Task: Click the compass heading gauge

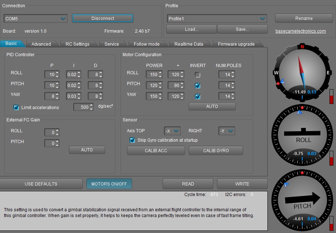Action: pos(302,72)
